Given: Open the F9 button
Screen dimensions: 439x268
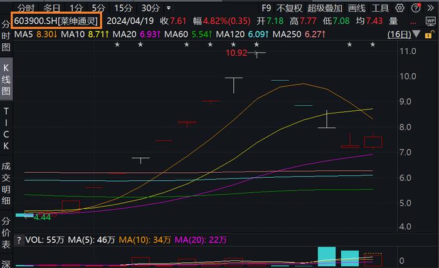Looking at the screenshot, I should [x=267, y=8].
